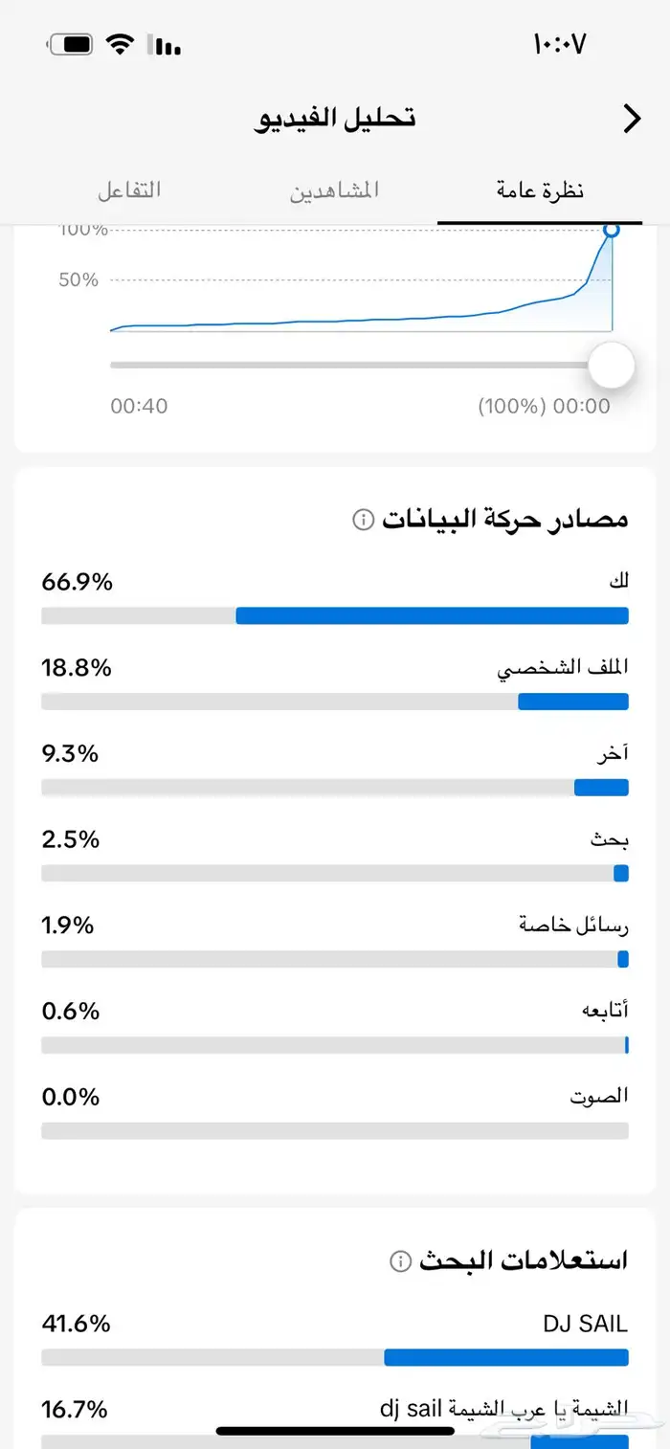
Task: Open info icon beside استعلامات البحث
Action: 400,1261
